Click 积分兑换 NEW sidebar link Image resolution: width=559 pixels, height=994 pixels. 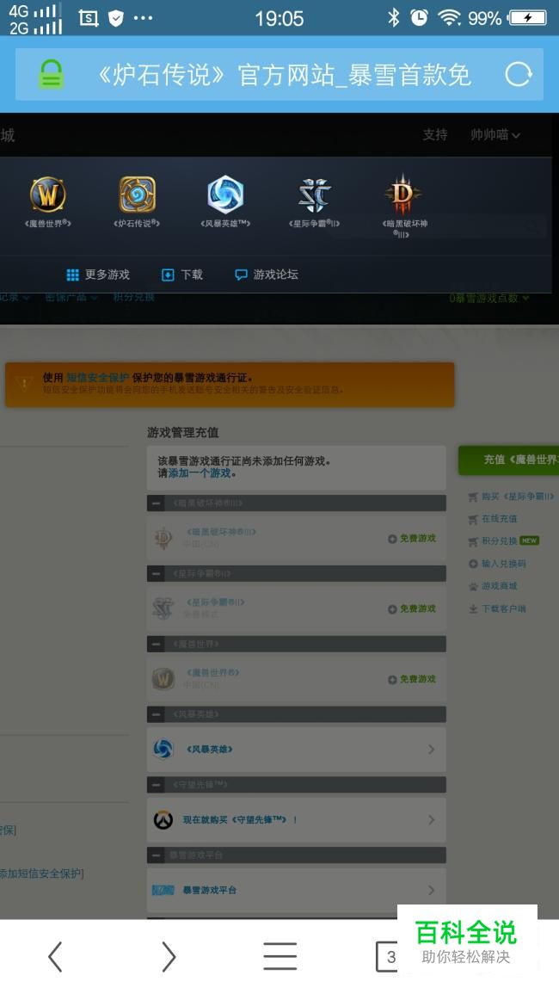[x=503, y=540]
